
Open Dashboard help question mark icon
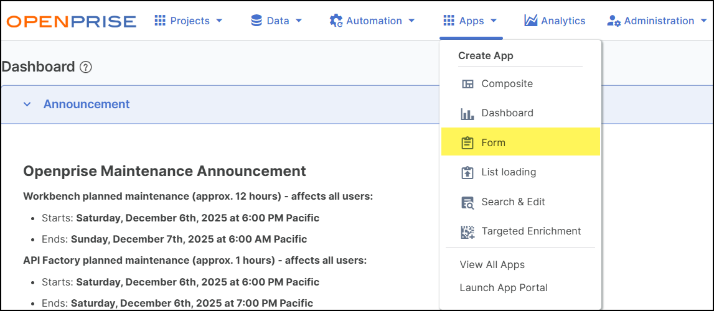pyautogui.click(x=86, y=67)
